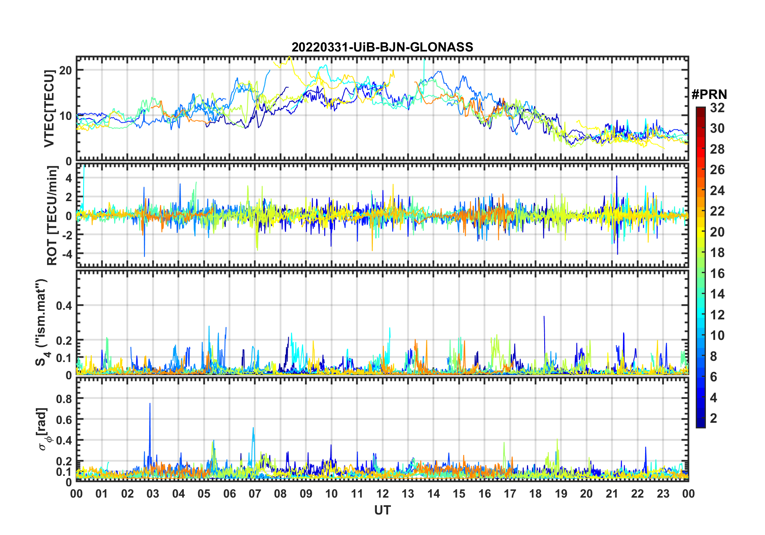Click the VTEC axis tick label 20
The image size is (765, 535).
(x=66, y=70)
